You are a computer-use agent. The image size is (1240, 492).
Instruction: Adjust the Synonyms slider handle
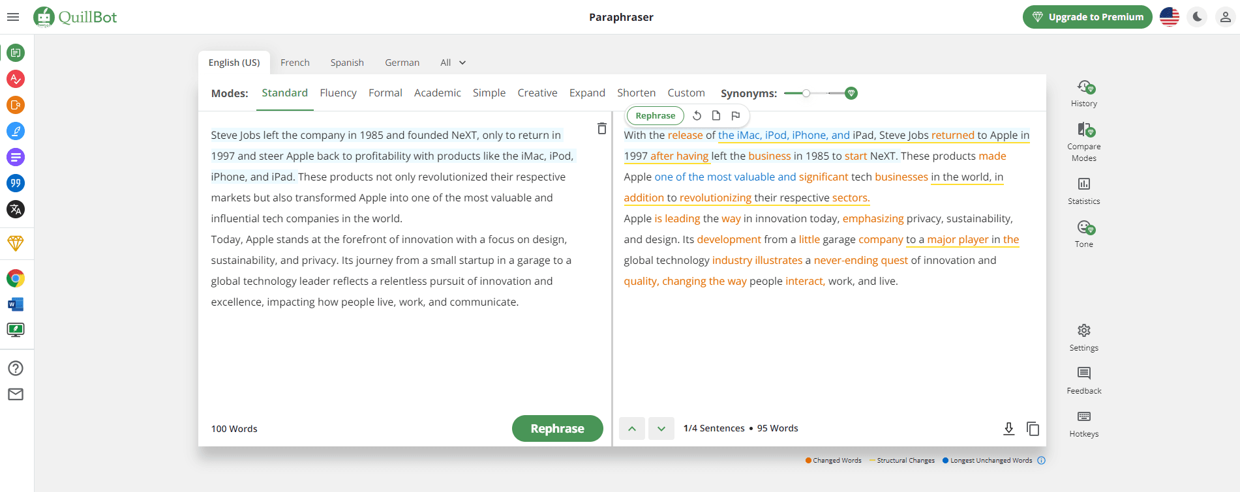(806, 93)
